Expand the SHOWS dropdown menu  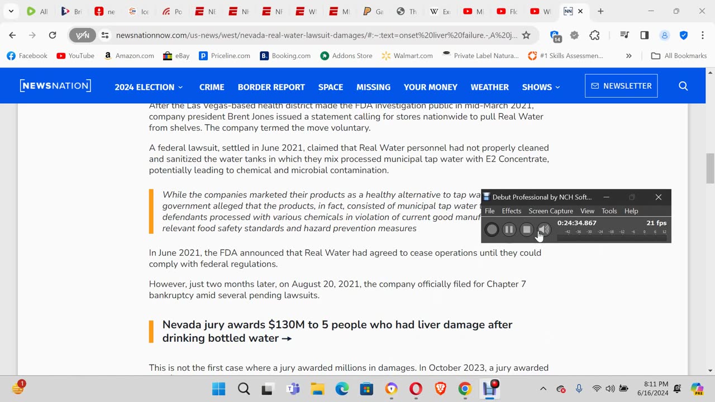(x=541, y=87)
